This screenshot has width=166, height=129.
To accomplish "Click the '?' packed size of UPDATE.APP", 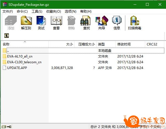I will point(94,68).
